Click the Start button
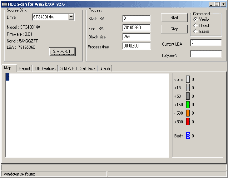228x178 pixels. click(174, 18)
